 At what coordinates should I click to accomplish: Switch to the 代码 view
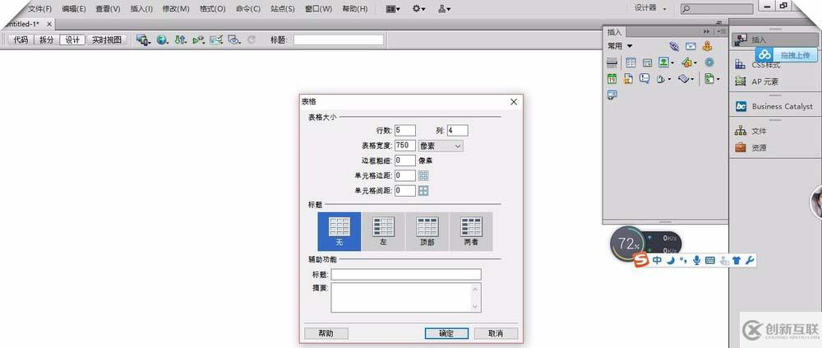click(x=21, y=39)
